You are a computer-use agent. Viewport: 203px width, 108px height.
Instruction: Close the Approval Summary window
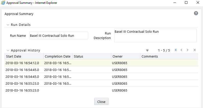[x=198, y=3]
